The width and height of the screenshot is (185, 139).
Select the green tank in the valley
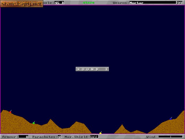pyautogui.click(x=34, y=123)
